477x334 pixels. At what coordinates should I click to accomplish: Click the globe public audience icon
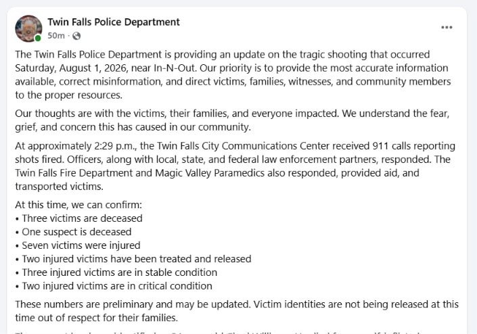(76, 36)
